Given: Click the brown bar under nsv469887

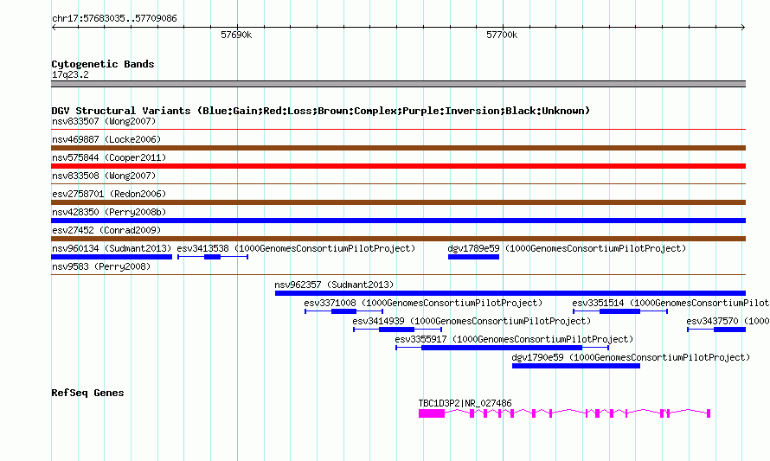Looking at the screenshot, I should pyautogui.click(x=398, y=148).
